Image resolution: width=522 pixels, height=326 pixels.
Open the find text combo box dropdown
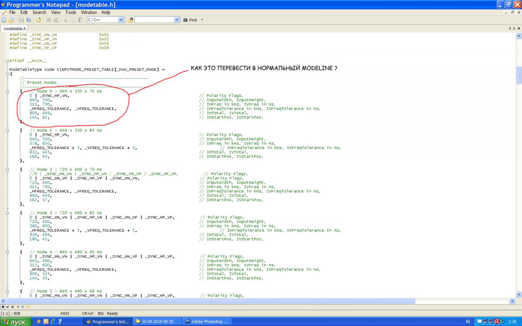pyautogui.click(x=177, y=20)
